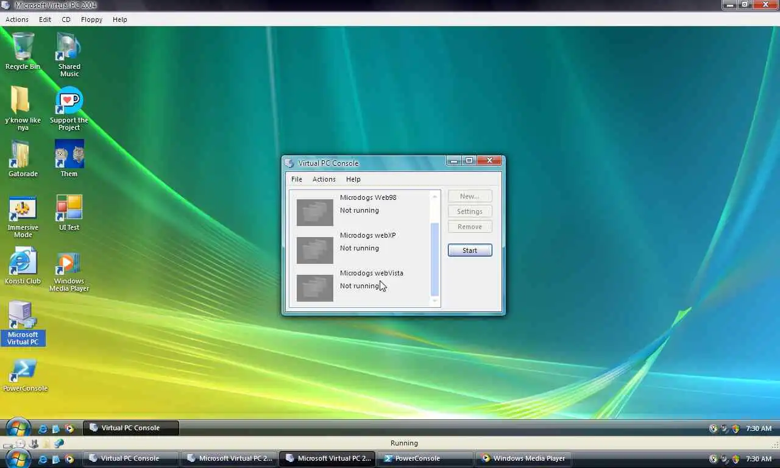
Task: Open the Edit menu in the Virtual PC 2004 window
Action: (45, 19)
